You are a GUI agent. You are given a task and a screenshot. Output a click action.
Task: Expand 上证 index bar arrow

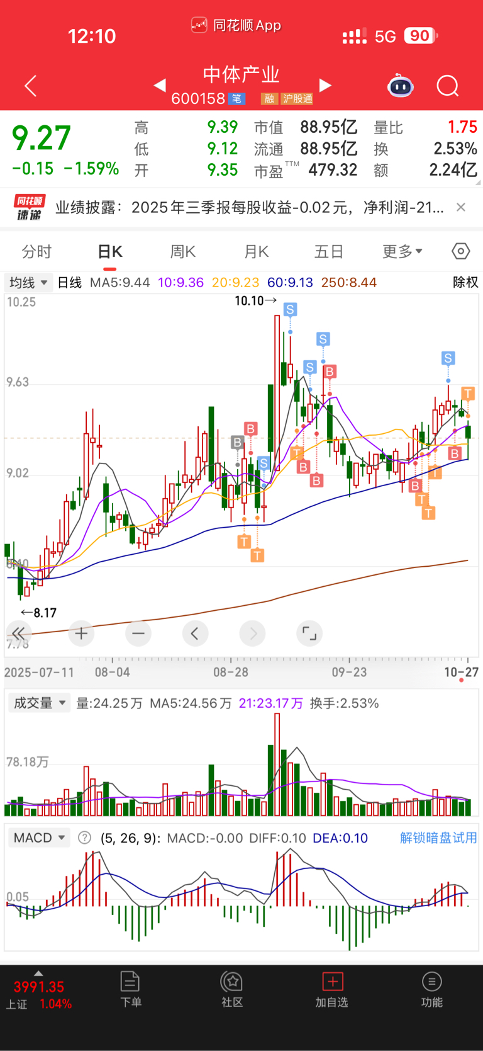pos(38,973)
